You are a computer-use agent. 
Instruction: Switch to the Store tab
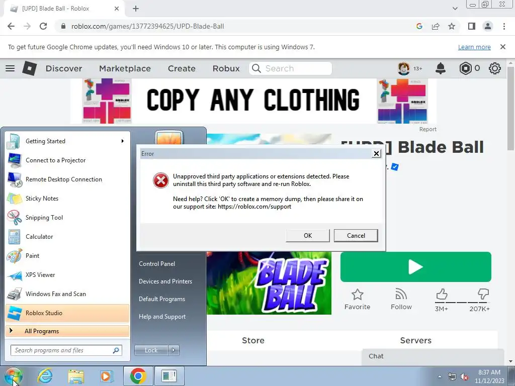coord(253,340)
